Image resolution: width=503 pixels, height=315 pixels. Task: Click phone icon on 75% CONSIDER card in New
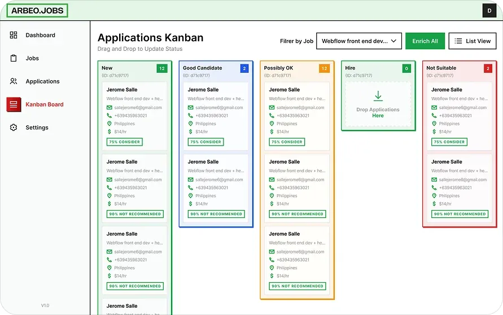[110, 116]
